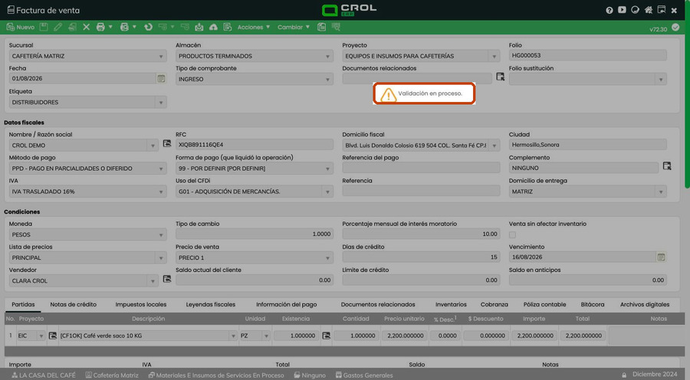Viewport: 690px width, 380px height.
Task: Open the printer dropdown arrow
Action: 110,28
